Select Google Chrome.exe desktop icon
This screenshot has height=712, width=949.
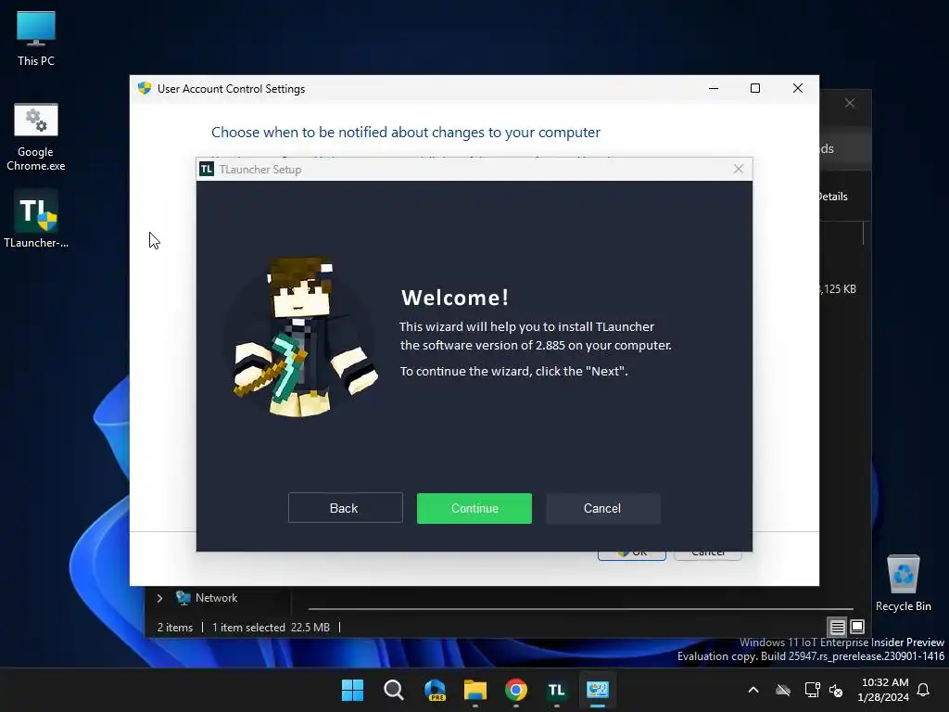click(x=36, y=137)
